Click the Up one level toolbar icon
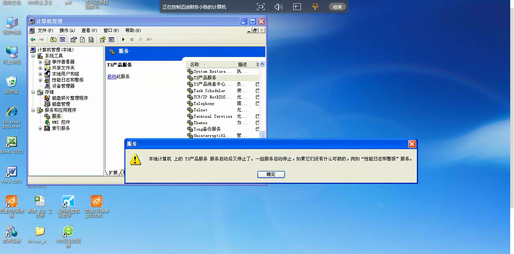Viewport: 514px width, 254px height. point(53,40)
